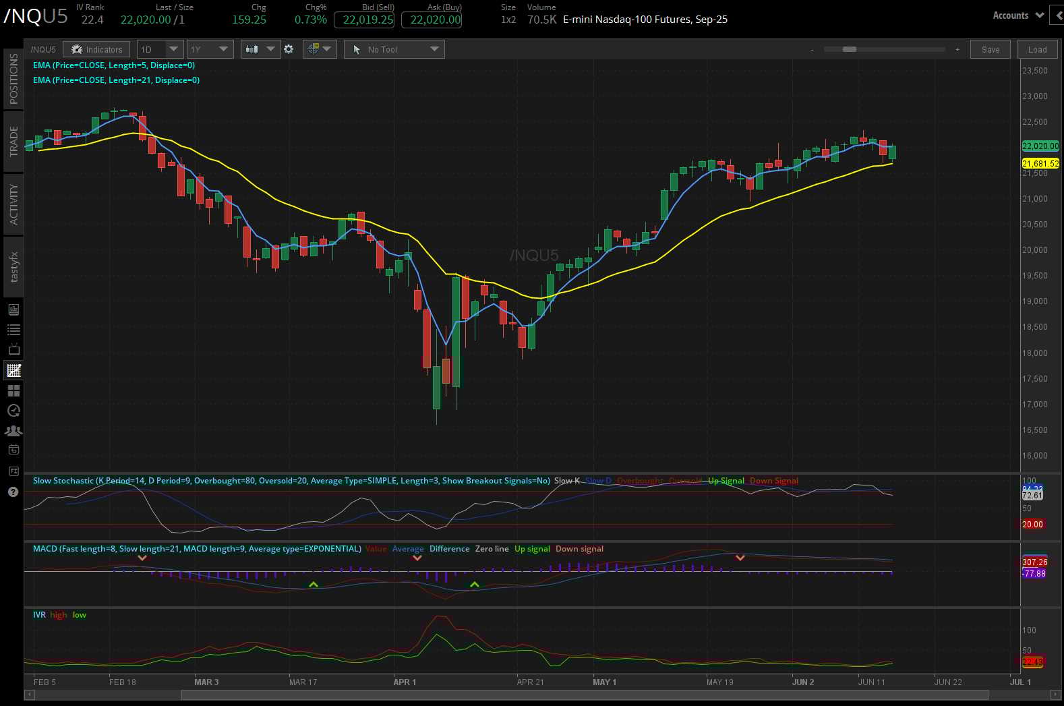Click the 72.61 stochastic value tag
This screenshot has width=1064, height=706.
point(1032,496)
